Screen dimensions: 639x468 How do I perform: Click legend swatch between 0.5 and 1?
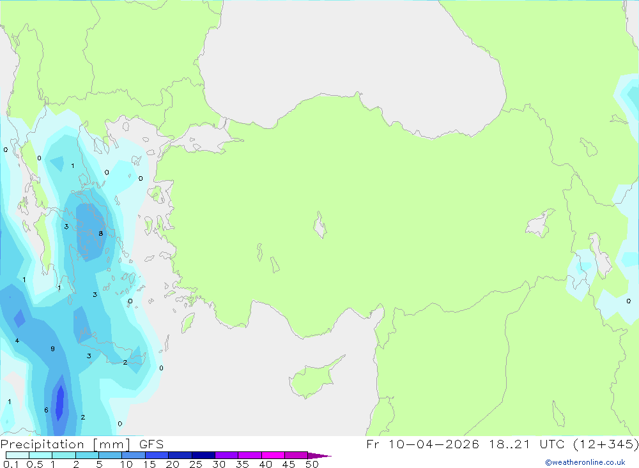coord(41,455)
